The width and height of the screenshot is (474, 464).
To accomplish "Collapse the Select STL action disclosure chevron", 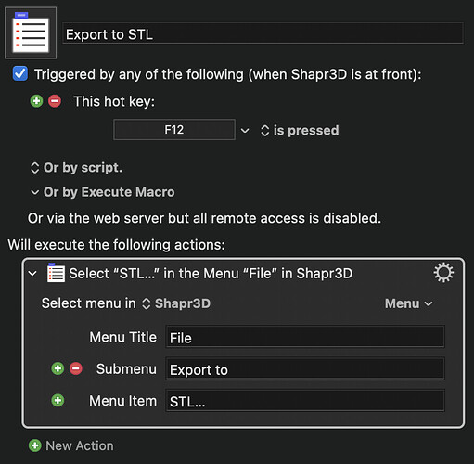I will [32, 273].
